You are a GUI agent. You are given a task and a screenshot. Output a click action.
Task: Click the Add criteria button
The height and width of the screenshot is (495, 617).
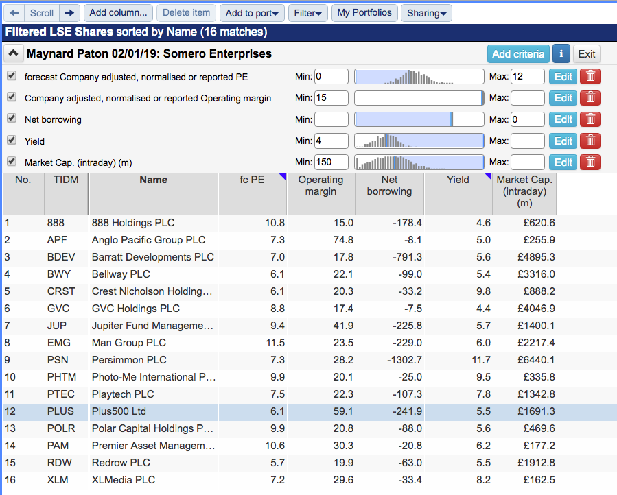[x=518, y=54]
